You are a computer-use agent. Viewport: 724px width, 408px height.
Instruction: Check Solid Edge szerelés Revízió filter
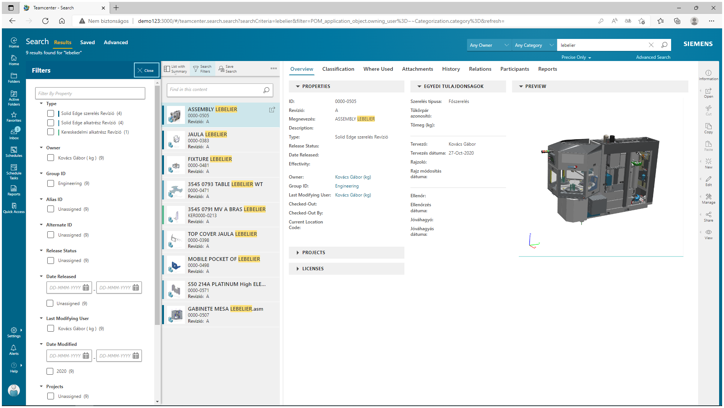tap(51, 113)
